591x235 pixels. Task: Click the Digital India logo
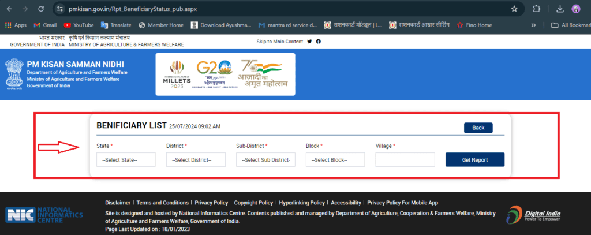click(x=533, y=214)
